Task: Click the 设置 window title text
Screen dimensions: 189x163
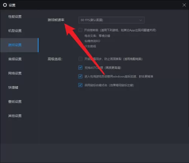Action: point(12,5)
